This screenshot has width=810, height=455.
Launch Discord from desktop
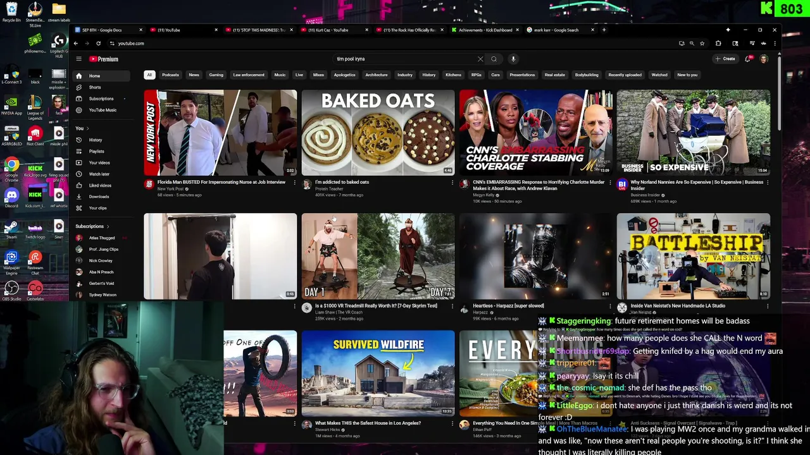tap(11, 197)
